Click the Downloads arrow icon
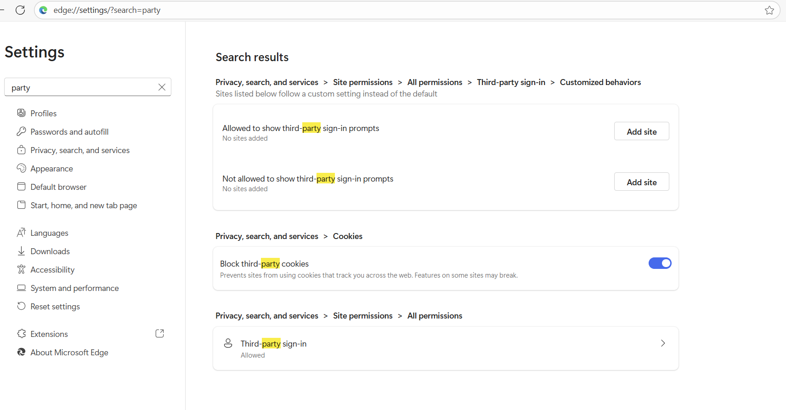 click(x=21, y=251)
